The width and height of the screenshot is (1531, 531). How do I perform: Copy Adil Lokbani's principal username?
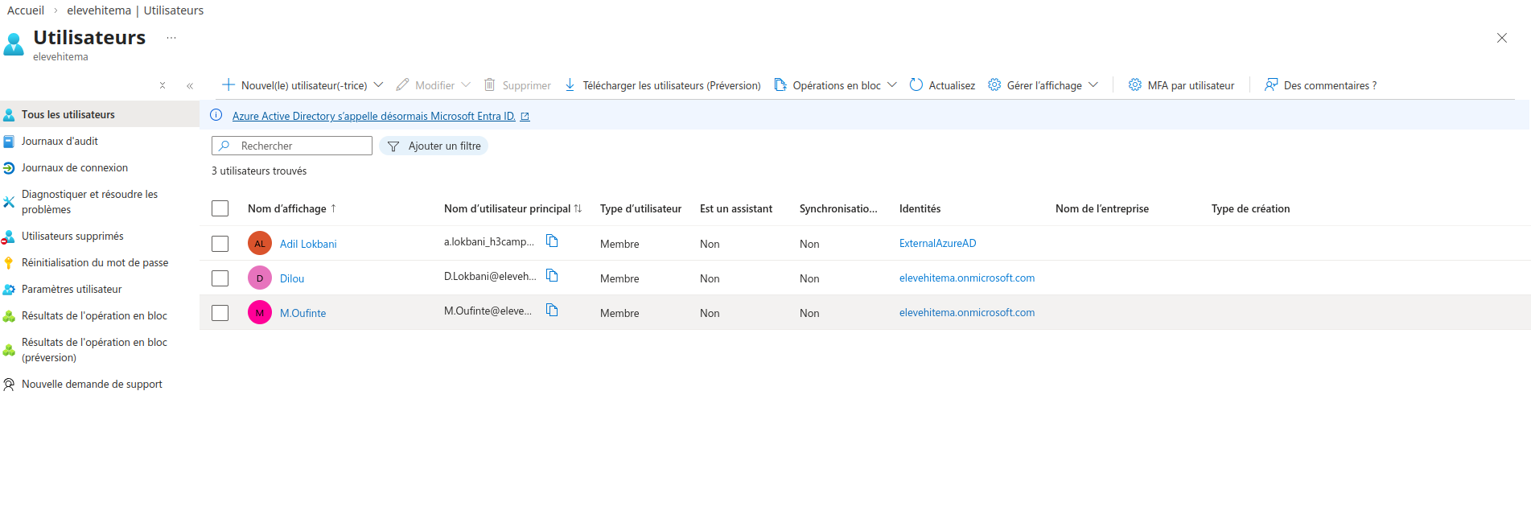pos(552,241)
